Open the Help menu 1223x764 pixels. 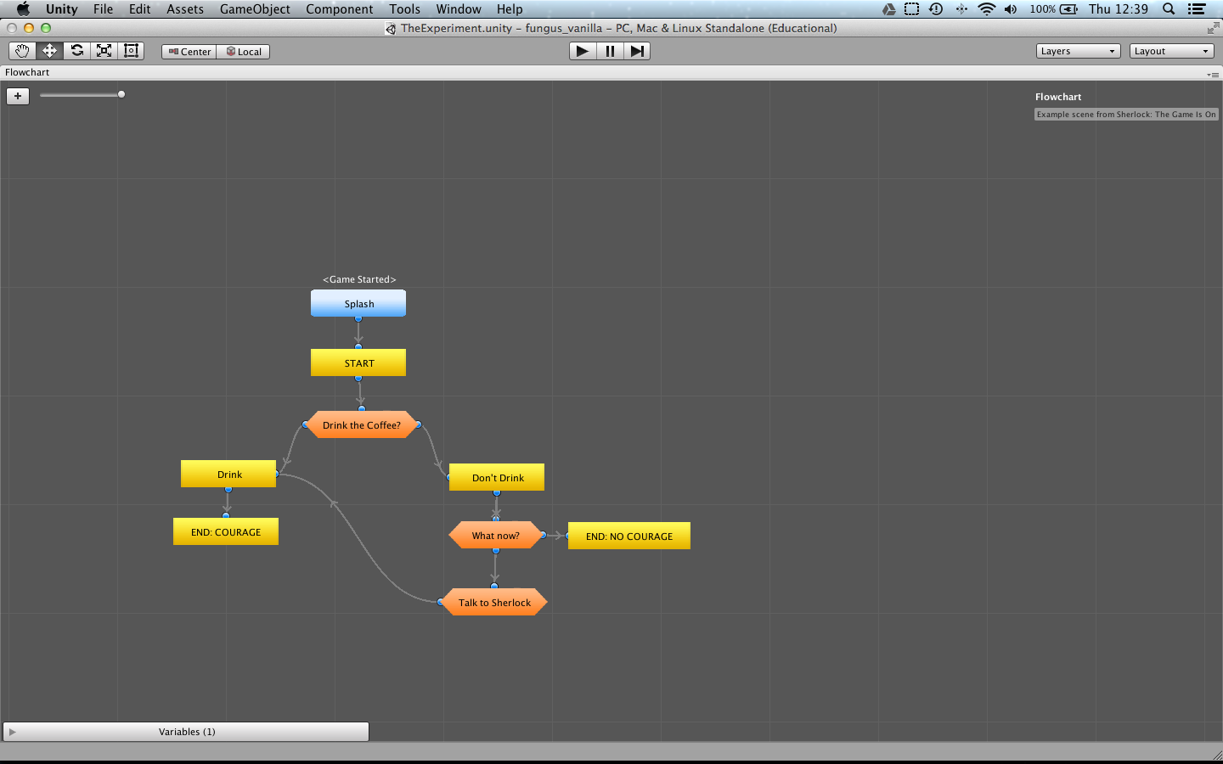point(510,9)
